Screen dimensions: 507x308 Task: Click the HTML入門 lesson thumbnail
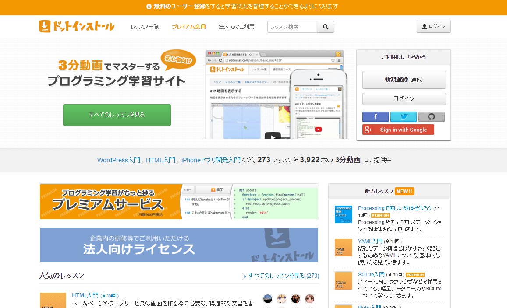(53, 300)
